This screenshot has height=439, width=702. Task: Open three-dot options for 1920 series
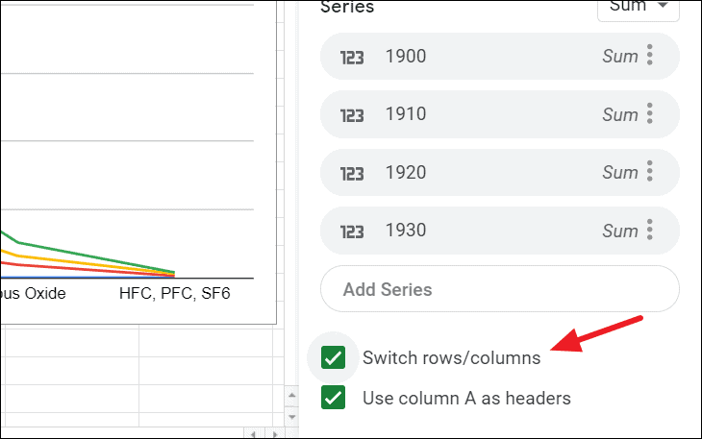650,171
